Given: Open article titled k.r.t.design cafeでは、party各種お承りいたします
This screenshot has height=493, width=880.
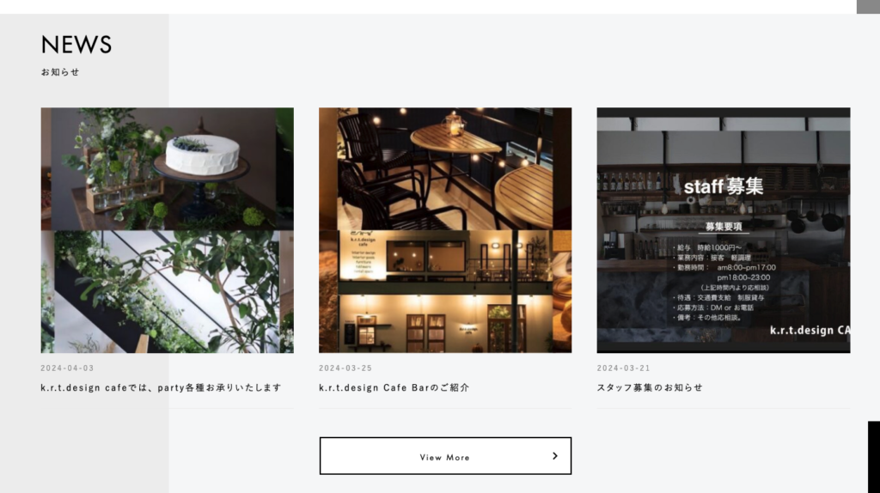Looking at the screenshot, I should click(x=161, y=387).
